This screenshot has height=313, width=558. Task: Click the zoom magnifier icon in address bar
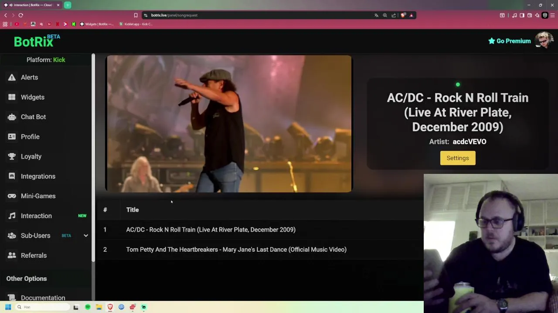[385, 15]
